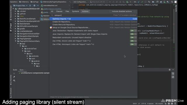Toggle the eye view icon in Build panel
This screenshot has width=187, height=105.
click(14, 80)
